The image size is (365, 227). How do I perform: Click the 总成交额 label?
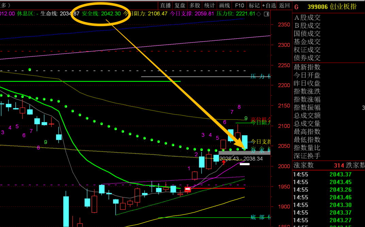click(x=307, y=115)
